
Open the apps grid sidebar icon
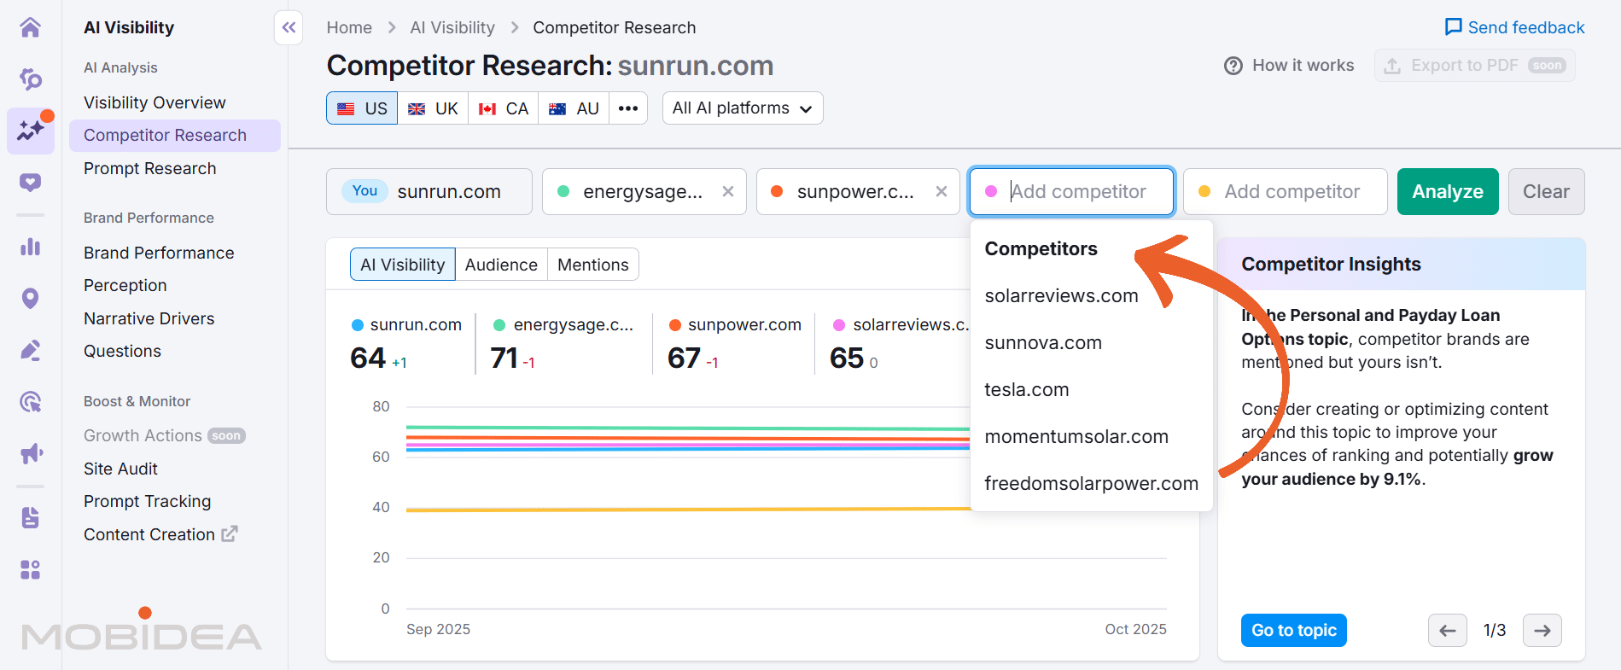(31, 569)
